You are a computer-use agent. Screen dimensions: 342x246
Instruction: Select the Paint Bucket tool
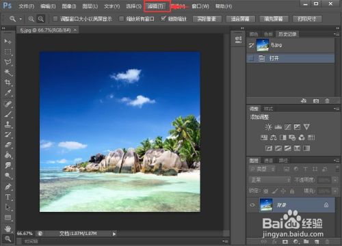point(8,155)
